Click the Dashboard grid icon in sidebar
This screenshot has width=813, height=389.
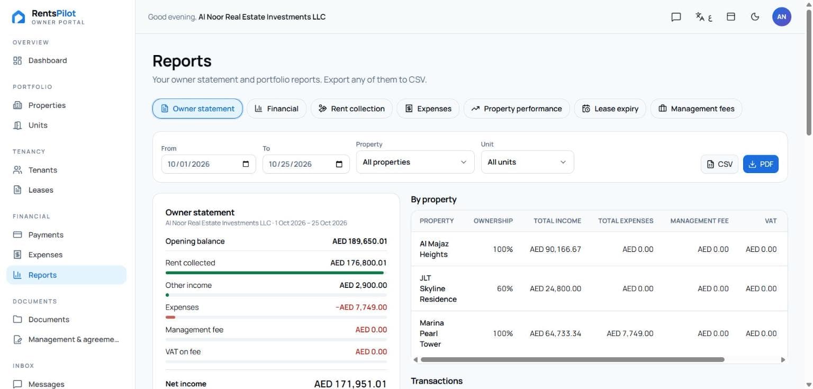[x=17, y=60]
